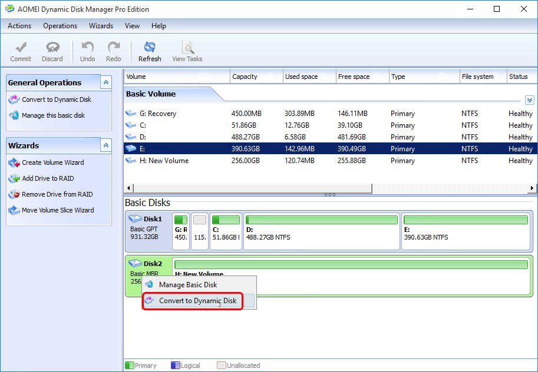Click Manage this basic disk in sidebar
The image size is (538, 372).
tap(53, 115)
